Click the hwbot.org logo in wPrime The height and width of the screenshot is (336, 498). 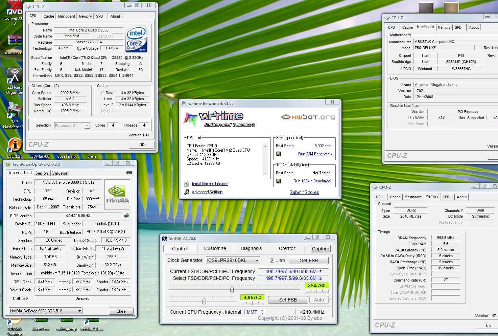click(308, 117)
